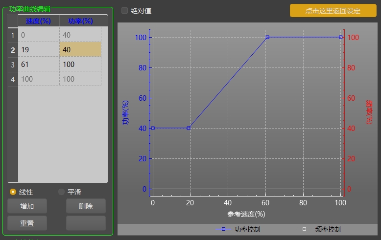Click the 功率控制 legend entry

click(x=238, y=229)
